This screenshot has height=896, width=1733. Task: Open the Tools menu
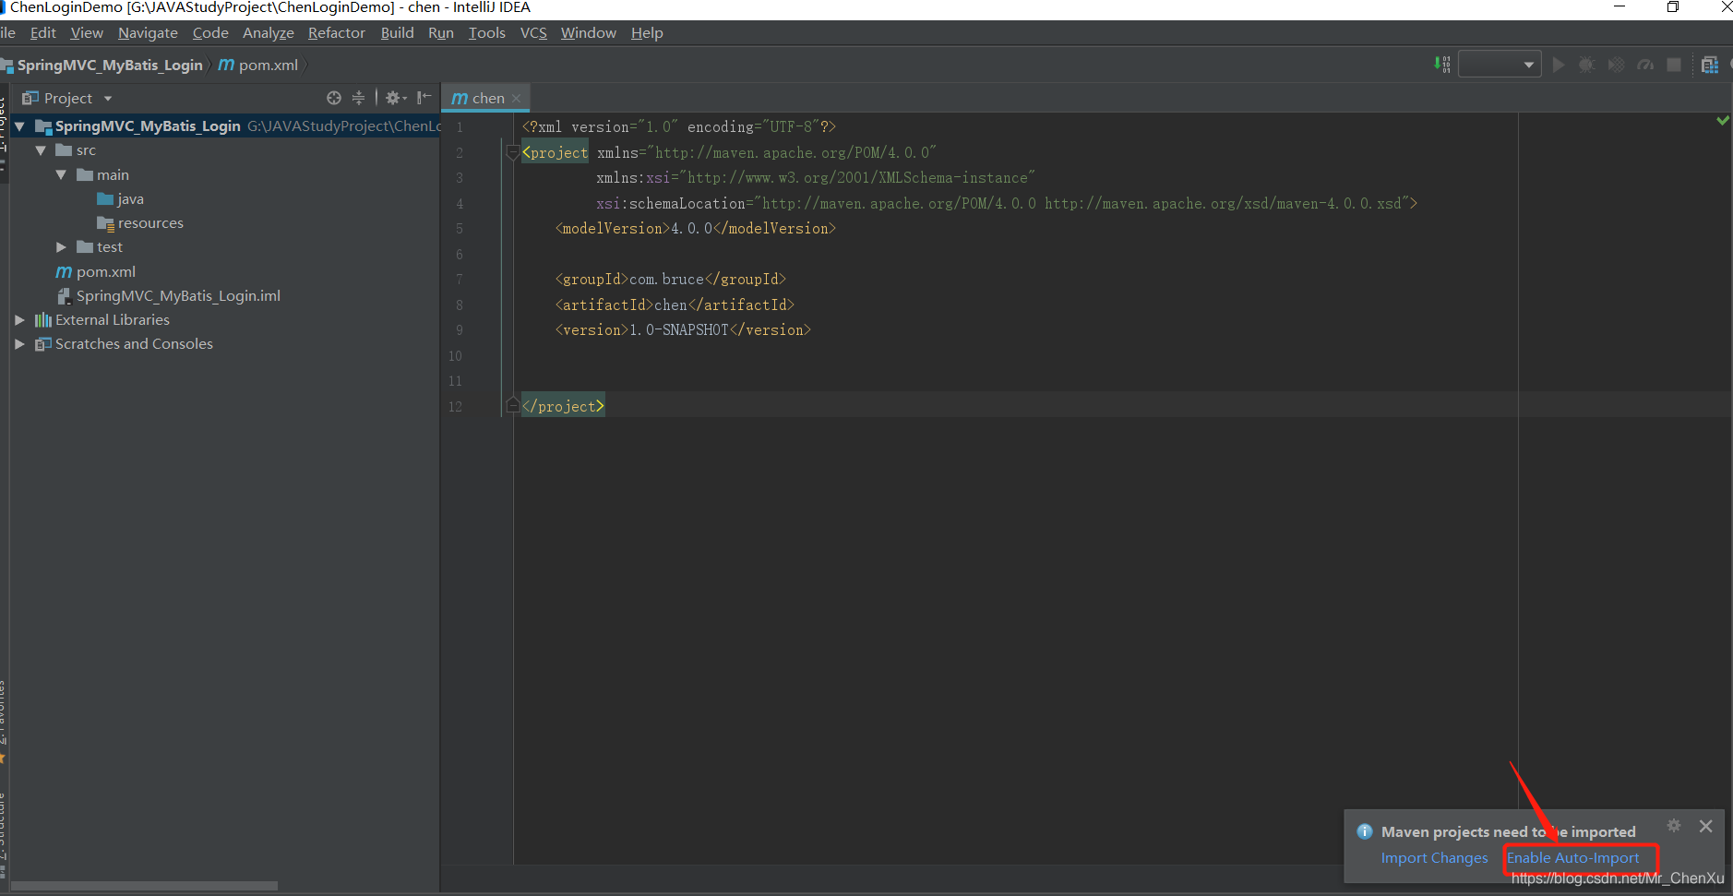coord(487,33)
